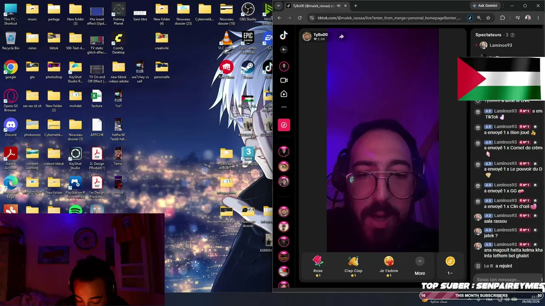Screen dimensions: 545x306
Task: Open the TikTok app icon in address bar
Action: click(470, 18)
